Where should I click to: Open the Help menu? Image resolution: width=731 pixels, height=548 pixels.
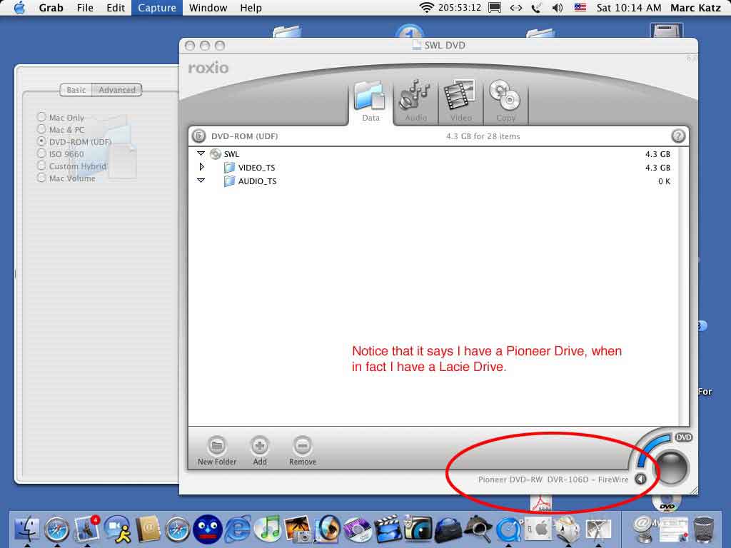click(251, 7)
